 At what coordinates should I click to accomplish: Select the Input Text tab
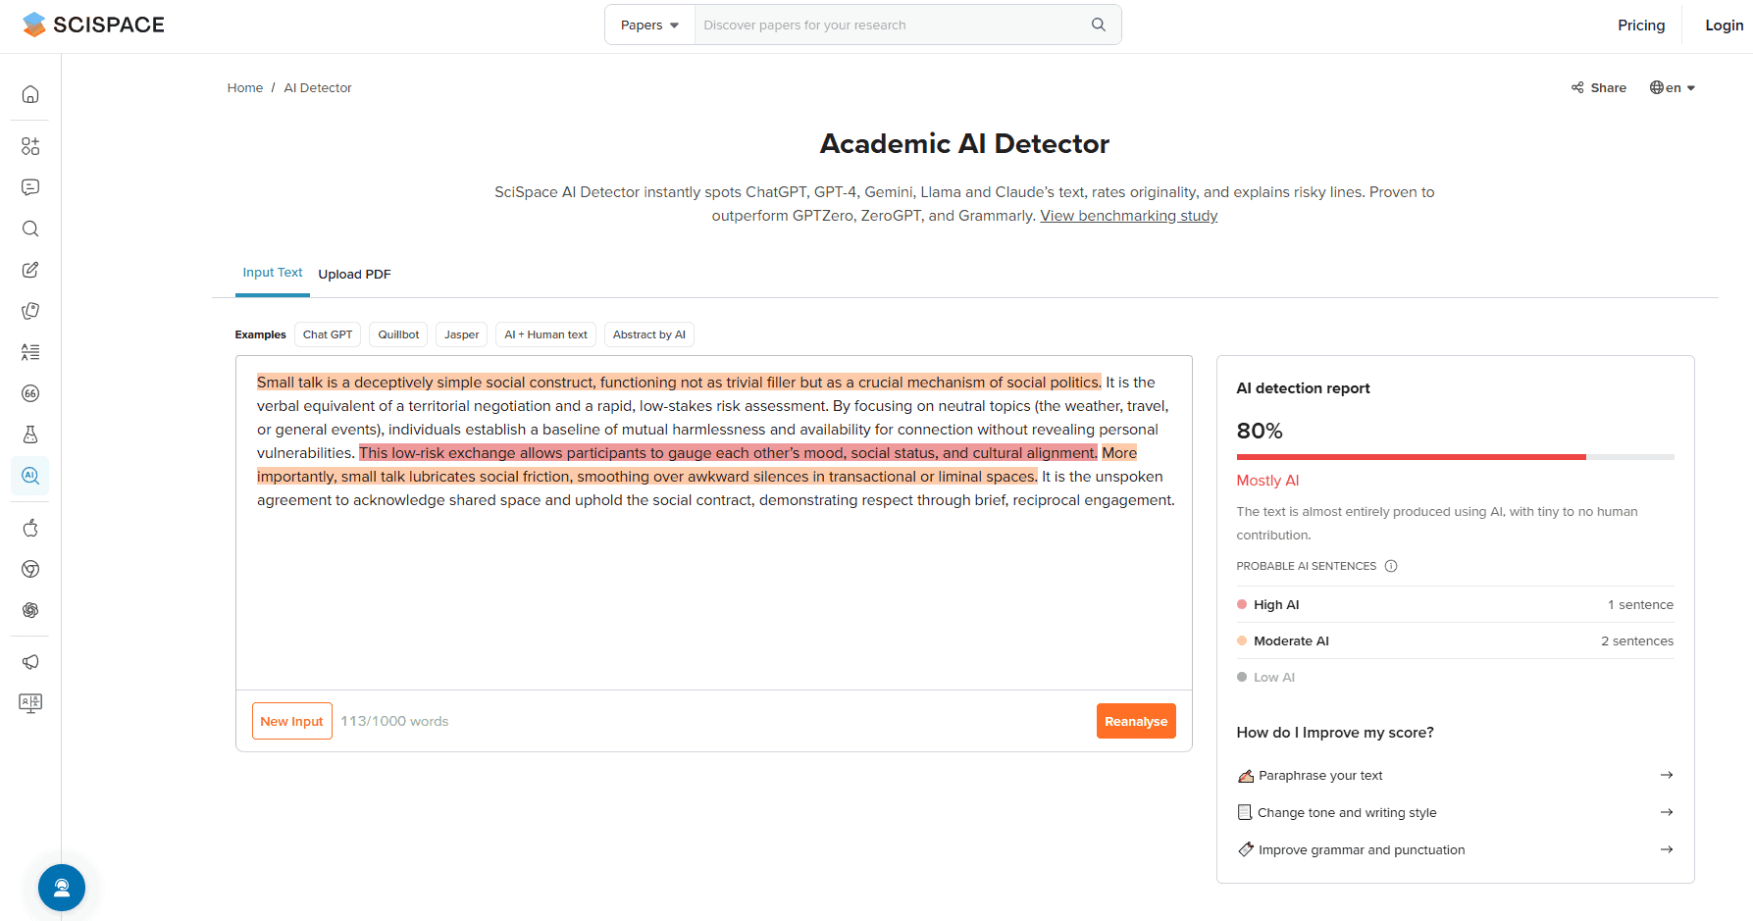pos(273,273)
